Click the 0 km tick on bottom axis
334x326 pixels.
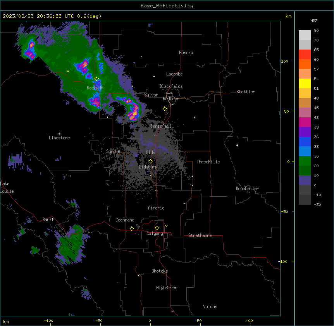click(150, 321)
